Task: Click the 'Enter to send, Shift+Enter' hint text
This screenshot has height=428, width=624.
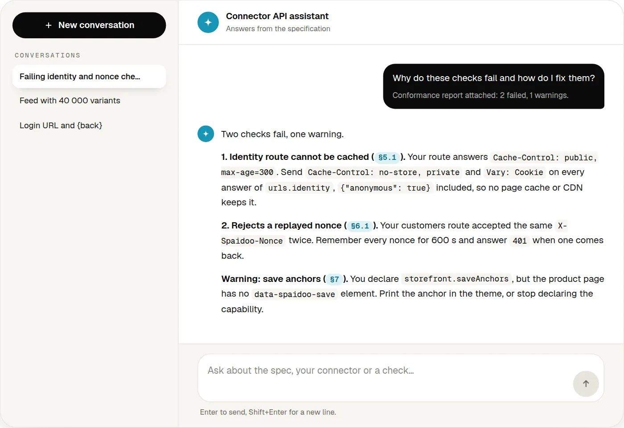Action: pos(268,412)
